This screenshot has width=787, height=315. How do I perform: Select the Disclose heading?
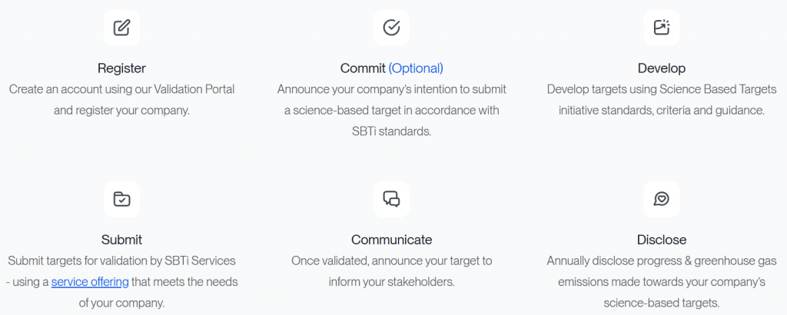[661, 240]
